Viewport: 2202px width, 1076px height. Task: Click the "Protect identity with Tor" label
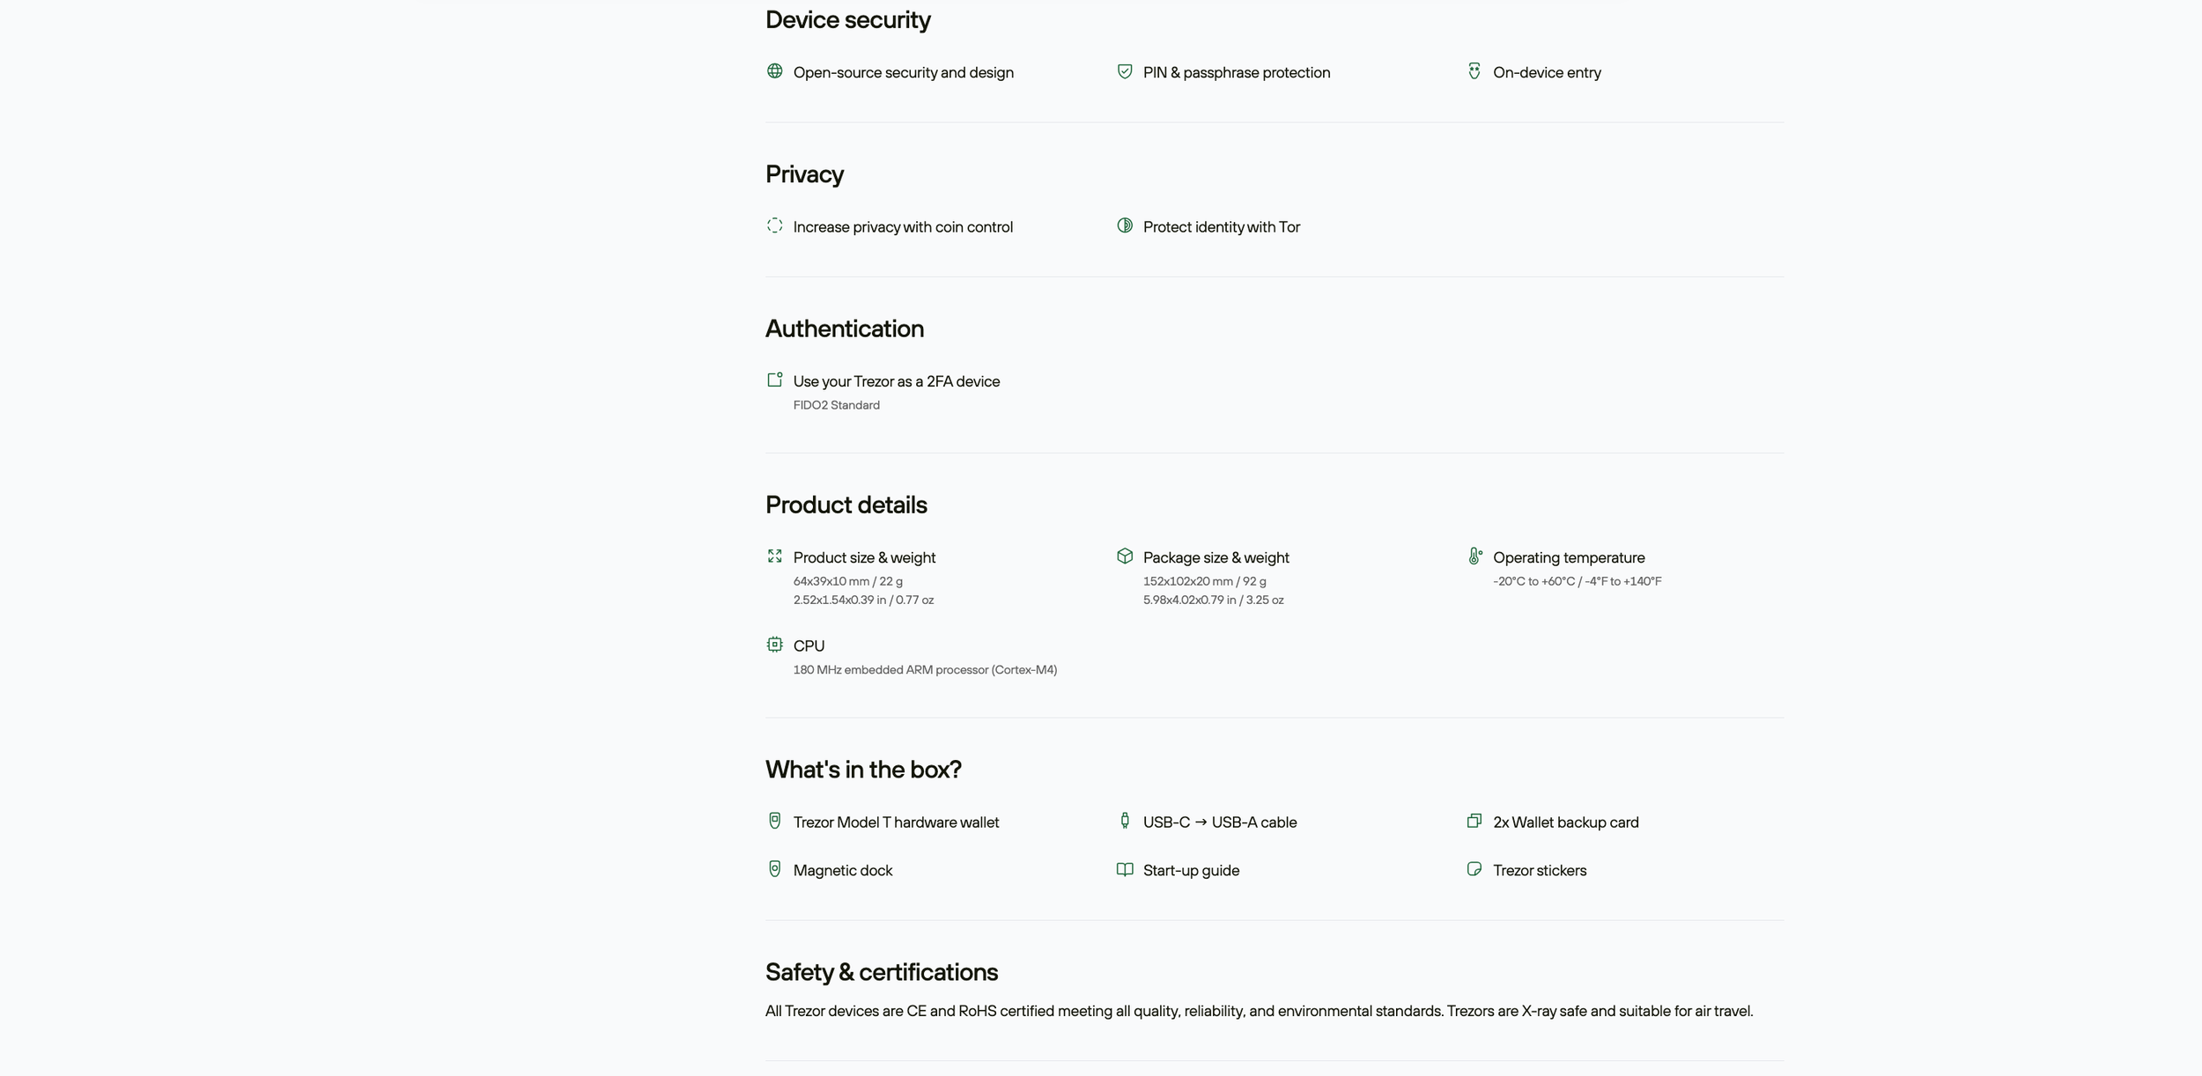pyautogui.click(x=1221, y=227)
